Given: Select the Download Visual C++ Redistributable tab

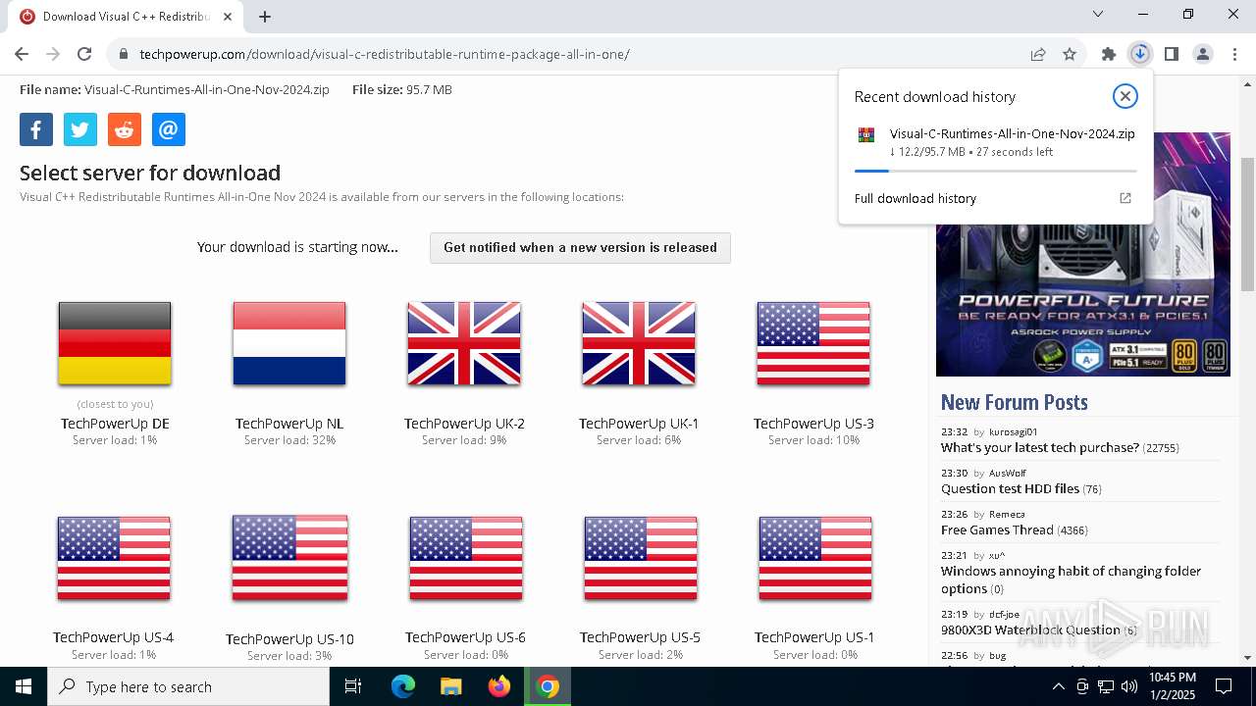Looking at the screenshot, I should 126,16.
